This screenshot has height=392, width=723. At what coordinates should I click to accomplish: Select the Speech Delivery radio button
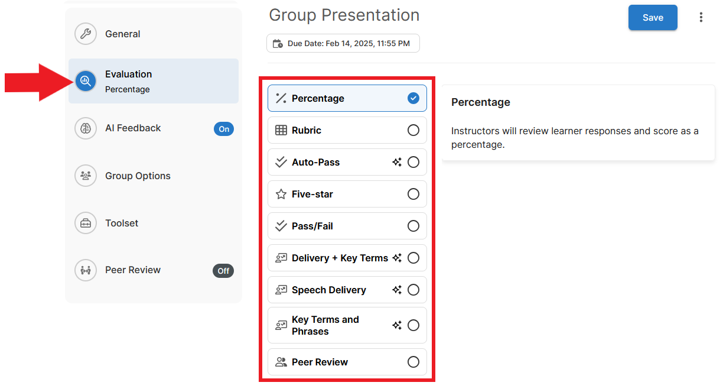(413, 290)
